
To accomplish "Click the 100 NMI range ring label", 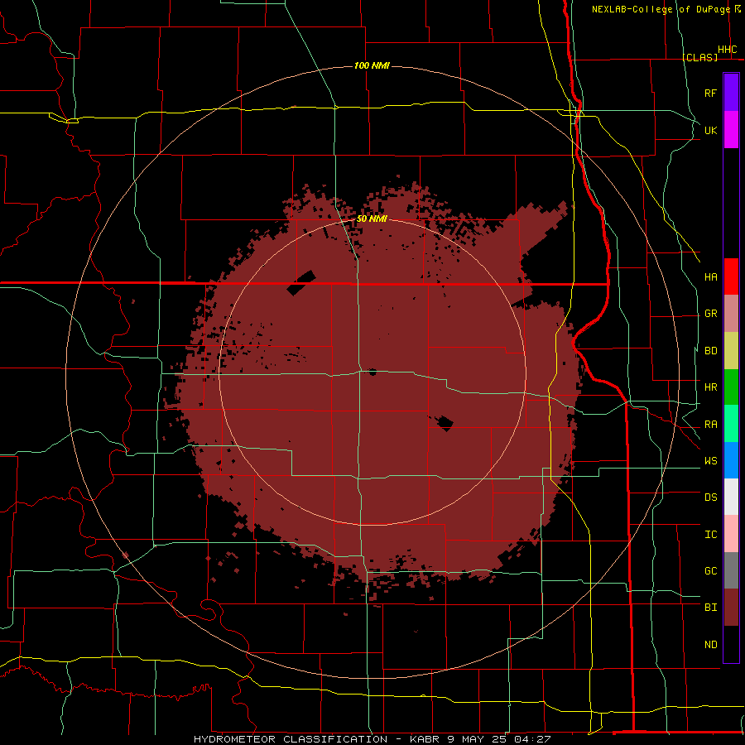I will click(372, 65).
